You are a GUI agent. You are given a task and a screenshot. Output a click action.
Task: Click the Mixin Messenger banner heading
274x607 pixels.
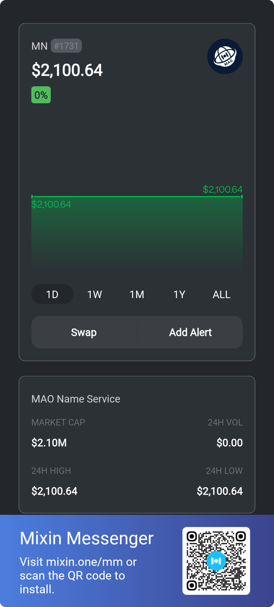click(x=87, y=538)
